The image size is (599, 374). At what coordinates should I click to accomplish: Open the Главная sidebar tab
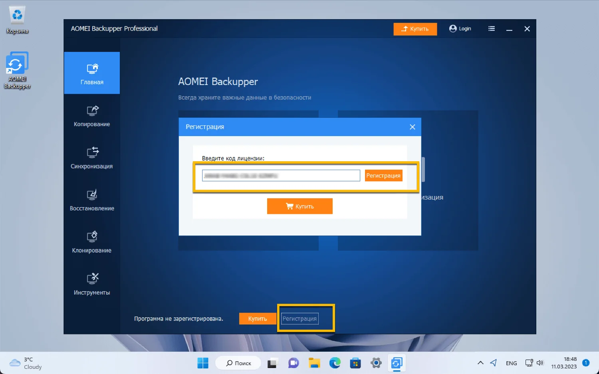click(92, 73)
